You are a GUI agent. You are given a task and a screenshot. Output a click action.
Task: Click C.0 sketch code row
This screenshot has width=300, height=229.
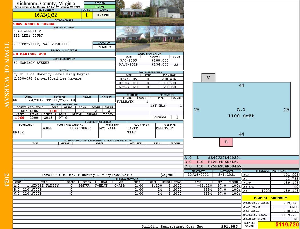(x=241, y=166)
